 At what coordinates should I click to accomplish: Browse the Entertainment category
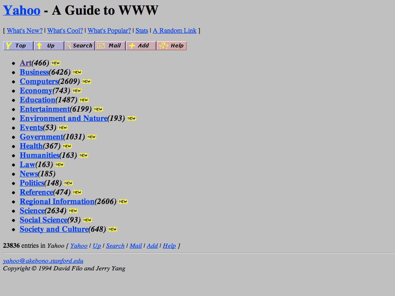coord(45,109)
